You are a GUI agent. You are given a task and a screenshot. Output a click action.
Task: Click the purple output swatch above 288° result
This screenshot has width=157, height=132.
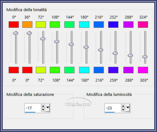pyautogui.click(x=128, y=70)
